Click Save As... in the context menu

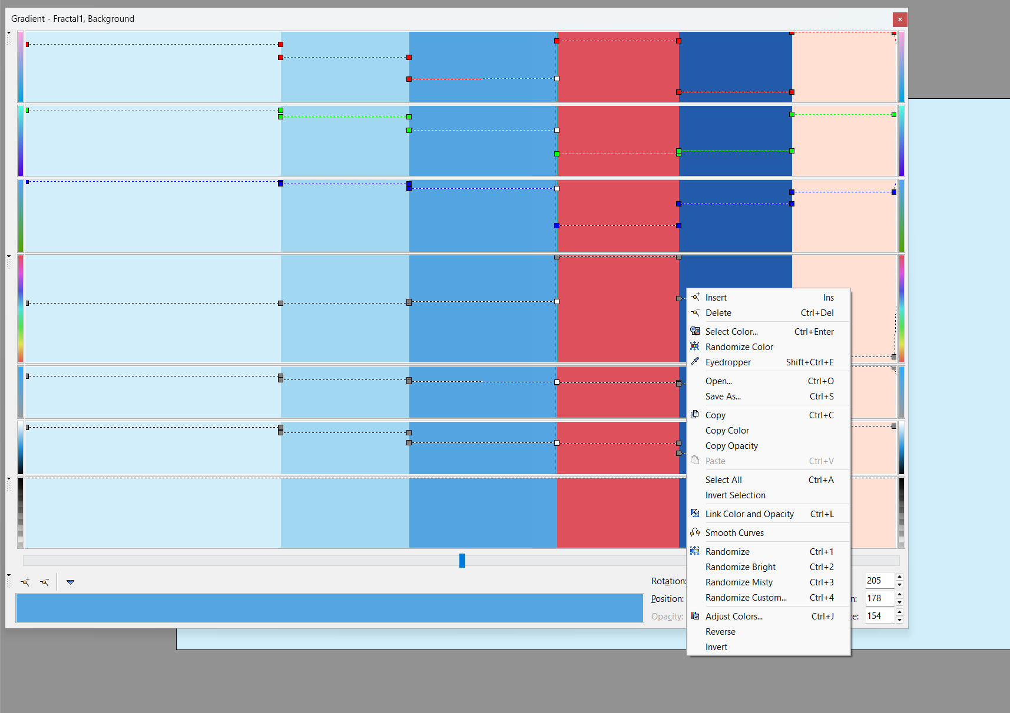coord(723,397)
